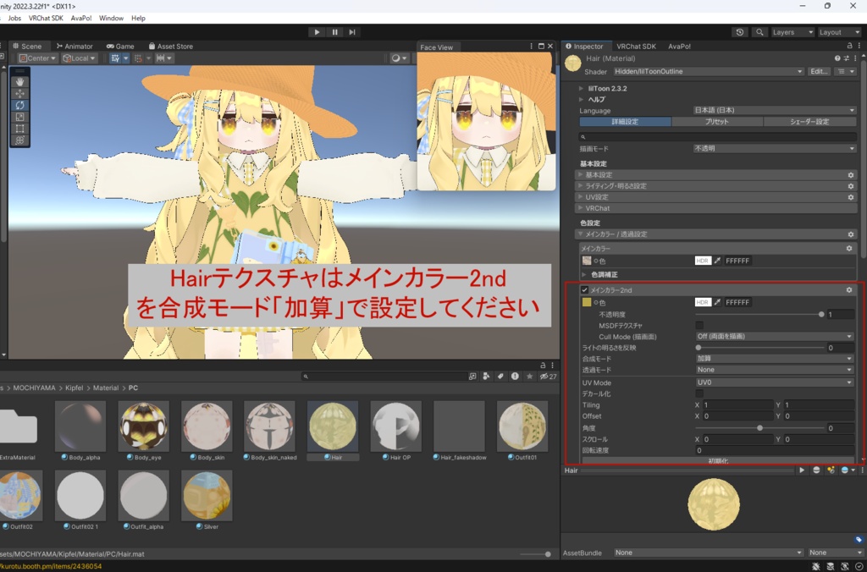Screen dimensions: 867x572
Task: Click the Step frame button
Action: click(x=352, y=32)
